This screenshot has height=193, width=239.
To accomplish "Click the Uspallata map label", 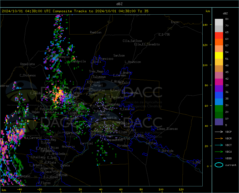I will tap(27, 64).
